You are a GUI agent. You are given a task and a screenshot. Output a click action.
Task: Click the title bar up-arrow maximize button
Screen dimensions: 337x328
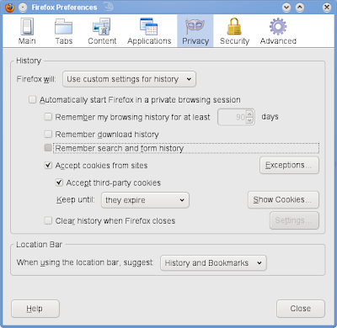300,8
